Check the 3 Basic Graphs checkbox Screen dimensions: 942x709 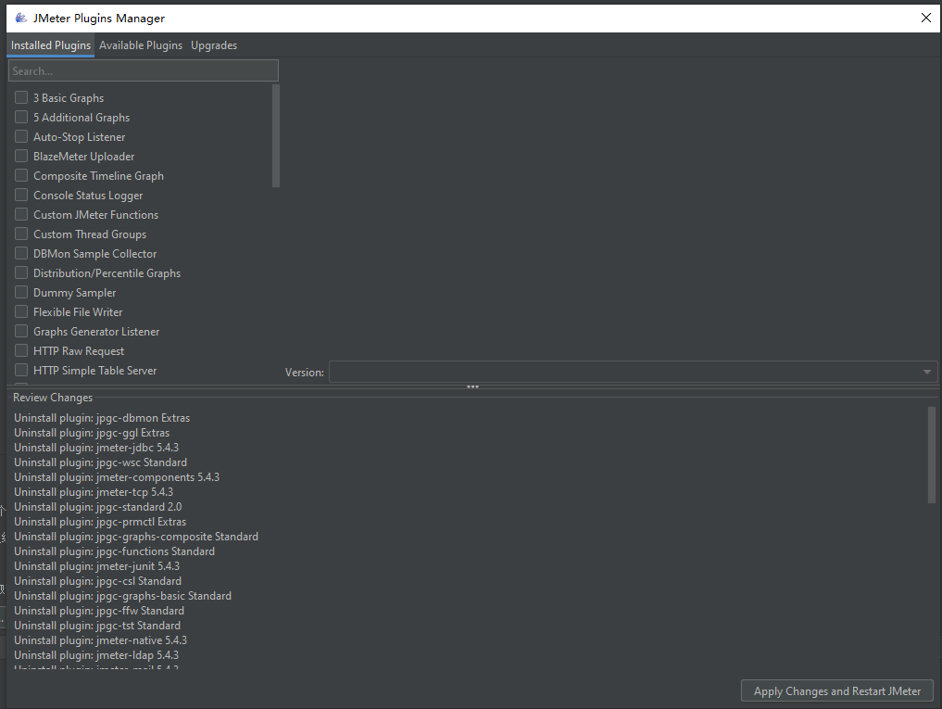(x=21, y=97)
